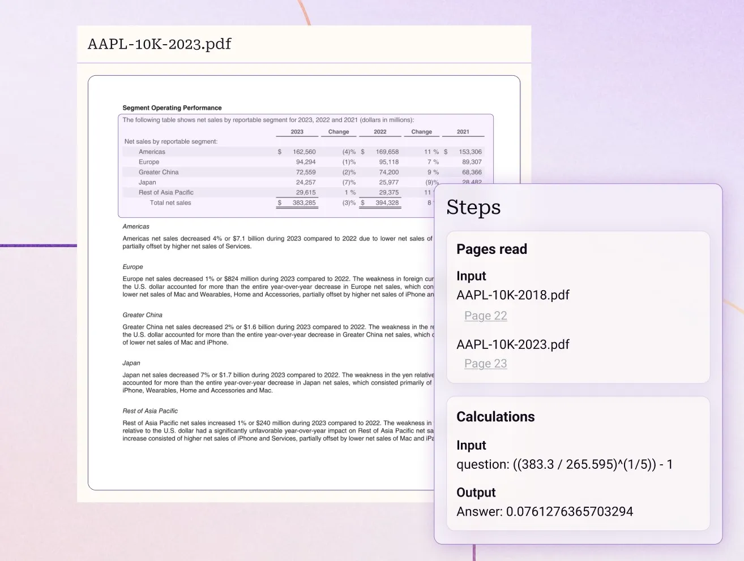744x561 pixels.
Task: Click the 2021 column header
Action: coord(463,132)
